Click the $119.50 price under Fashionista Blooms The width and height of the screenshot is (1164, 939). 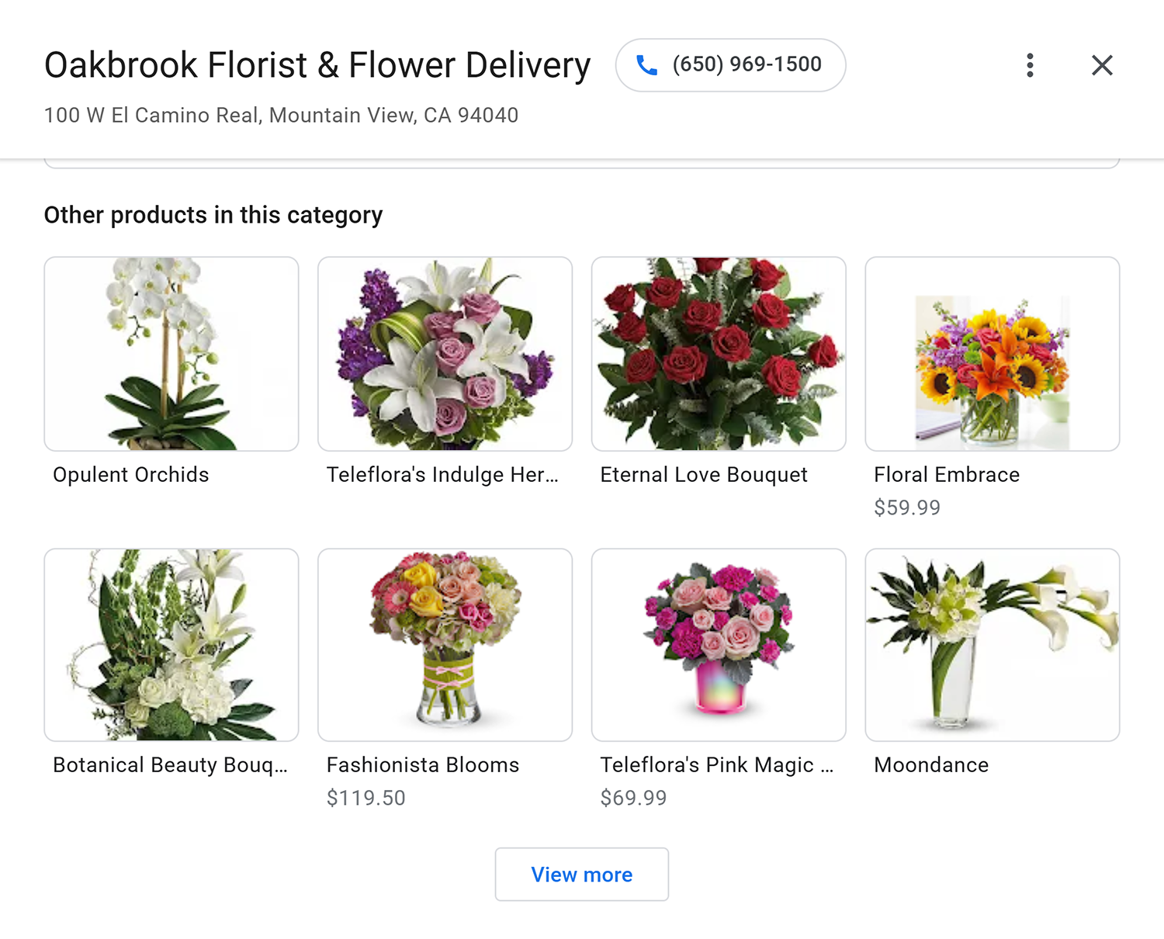366,798
